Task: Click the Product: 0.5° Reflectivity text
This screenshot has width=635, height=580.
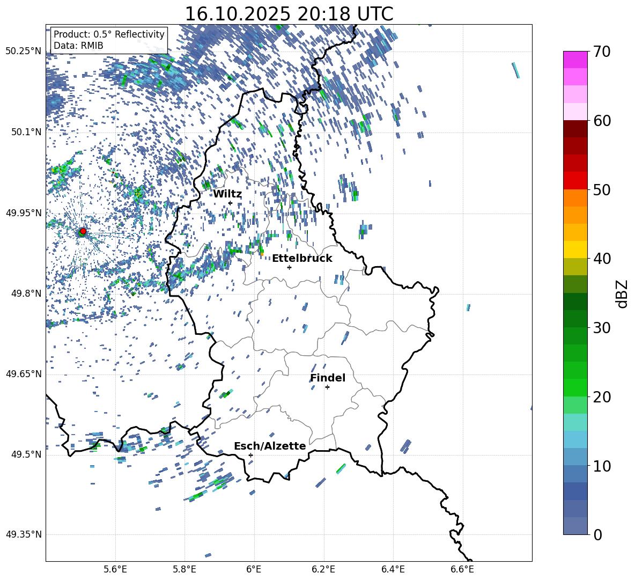Action: (x=109, y=34)
